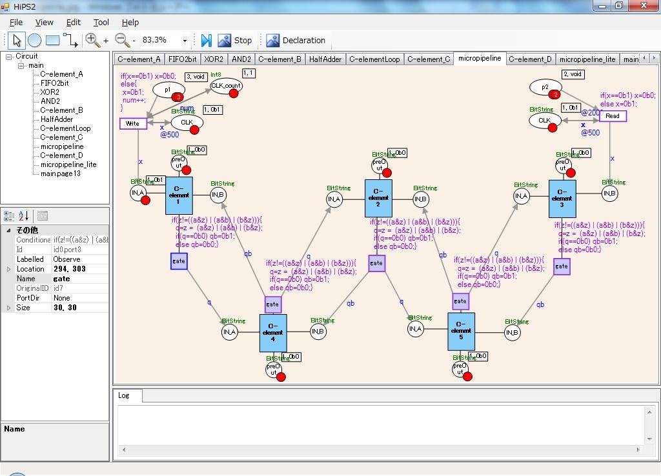Open the Tool menu
The image size is (661, 476).
101,23
